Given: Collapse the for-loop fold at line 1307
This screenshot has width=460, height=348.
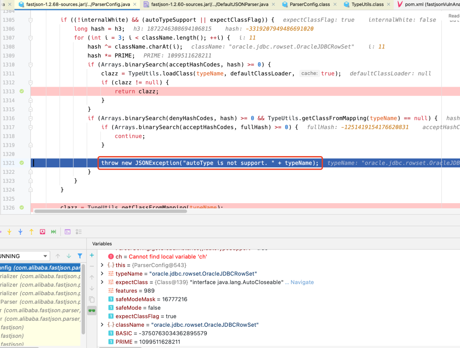Looking at the screenshot, I should point(30,38).
